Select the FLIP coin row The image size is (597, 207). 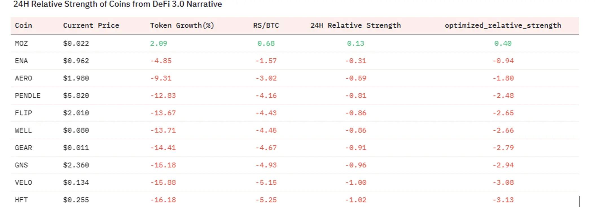(23, 113)
